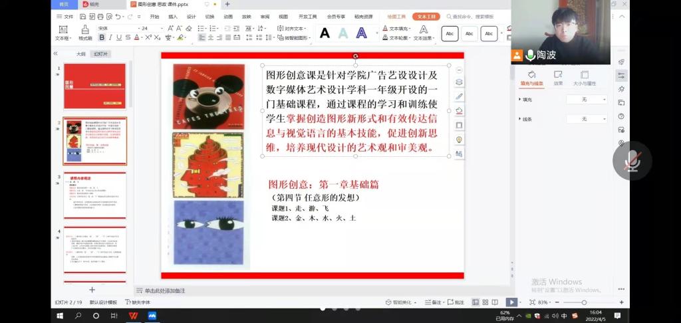
Task: Add a Comment (批注) from status bar
Action: [456, 302]
